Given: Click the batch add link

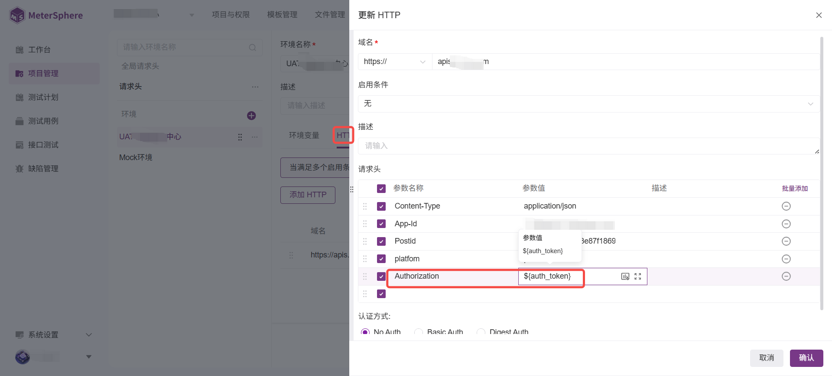Looking at the screenshot, I should click(794, 189).
